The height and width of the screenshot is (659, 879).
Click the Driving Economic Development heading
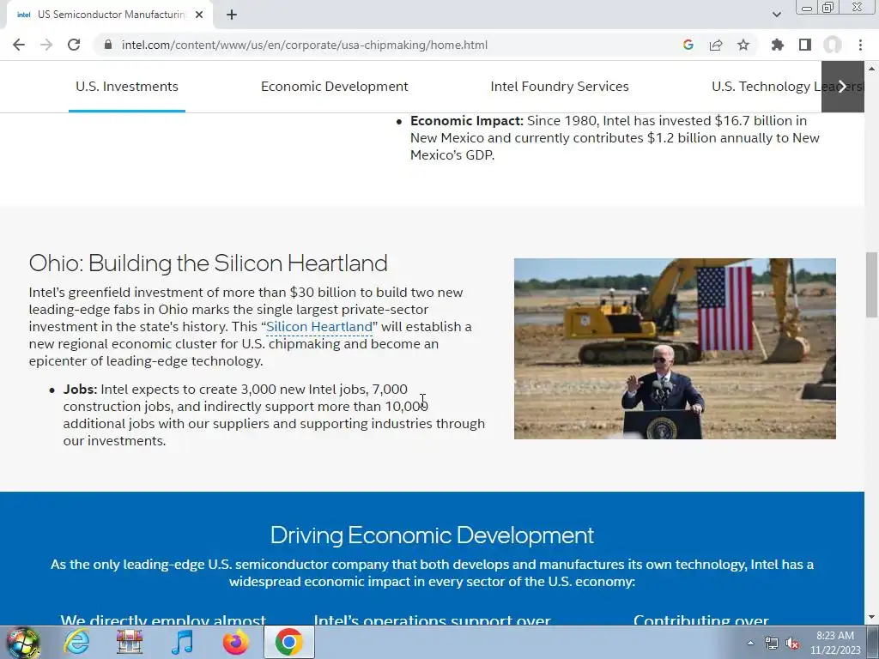[x=432, y=535]
